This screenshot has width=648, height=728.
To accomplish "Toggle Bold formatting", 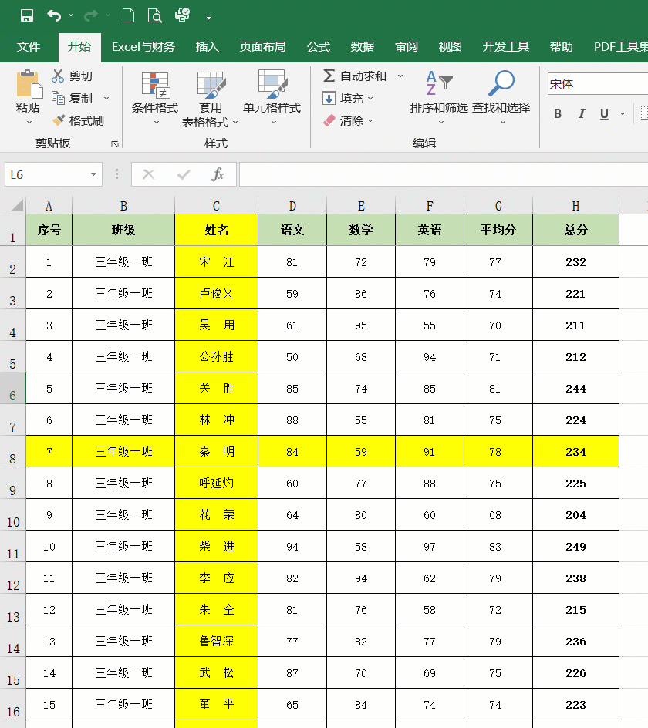I will tap(558, 114).
